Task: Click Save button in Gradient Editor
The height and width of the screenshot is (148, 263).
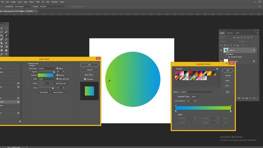Action: click(x=228, y=86)
